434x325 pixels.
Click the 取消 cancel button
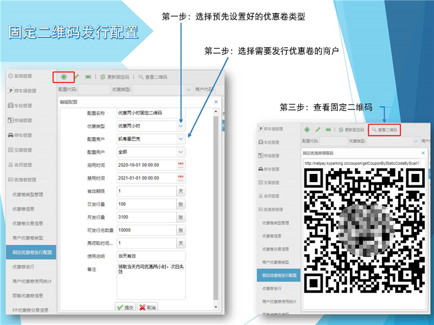coord(148,307)
